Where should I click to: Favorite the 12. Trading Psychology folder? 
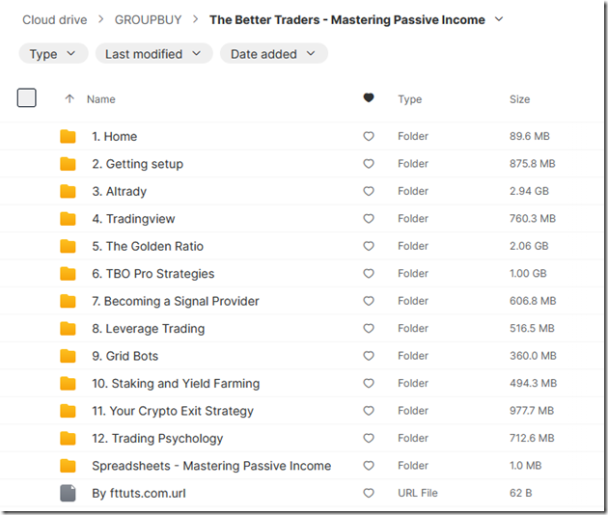369,438
